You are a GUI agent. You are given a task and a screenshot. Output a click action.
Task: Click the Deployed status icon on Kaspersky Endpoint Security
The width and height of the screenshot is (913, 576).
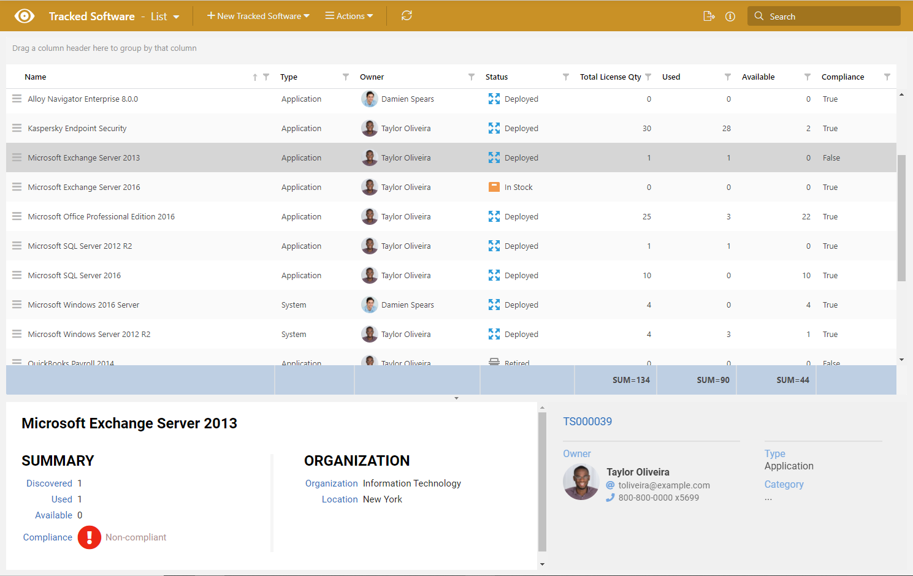point(494,128)
